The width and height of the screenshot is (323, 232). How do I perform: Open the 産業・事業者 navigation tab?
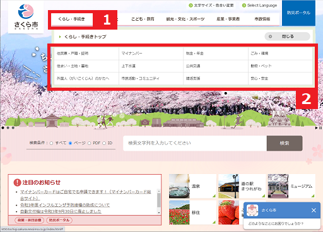click(x=228, y=19)
